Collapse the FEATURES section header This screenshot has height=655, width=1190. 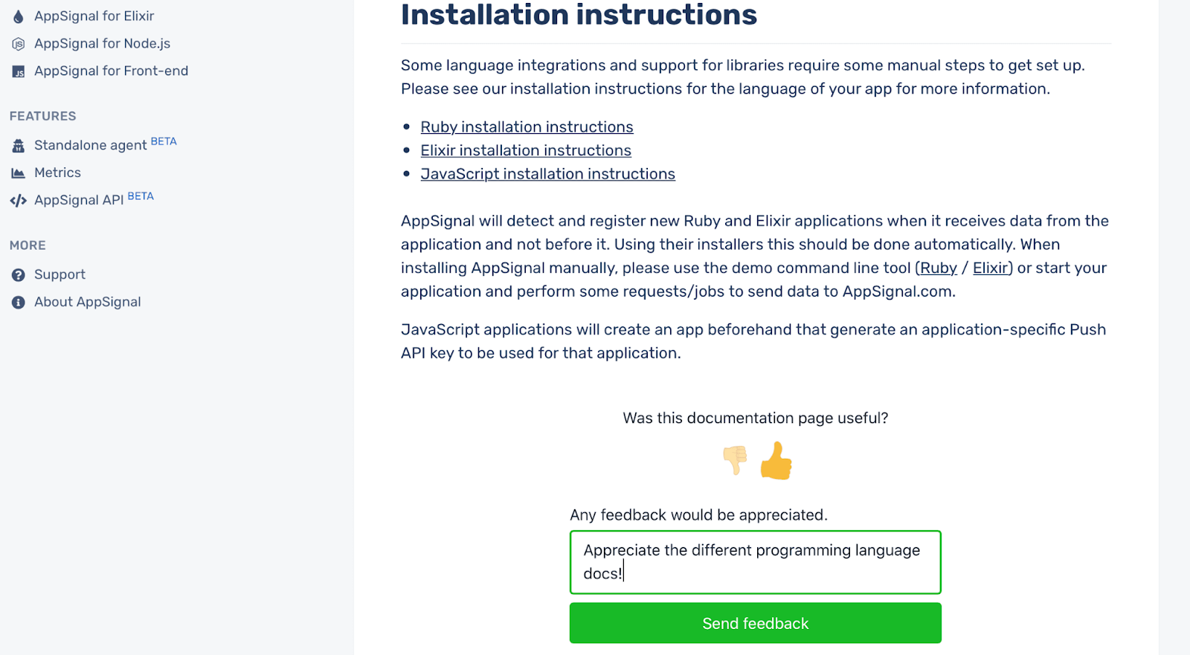pos(42,116)
